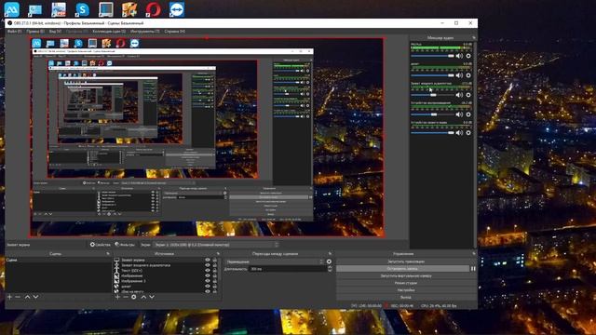Mute the Mic/Aux channel
This screenshot has width=596, height=335.
459,56
